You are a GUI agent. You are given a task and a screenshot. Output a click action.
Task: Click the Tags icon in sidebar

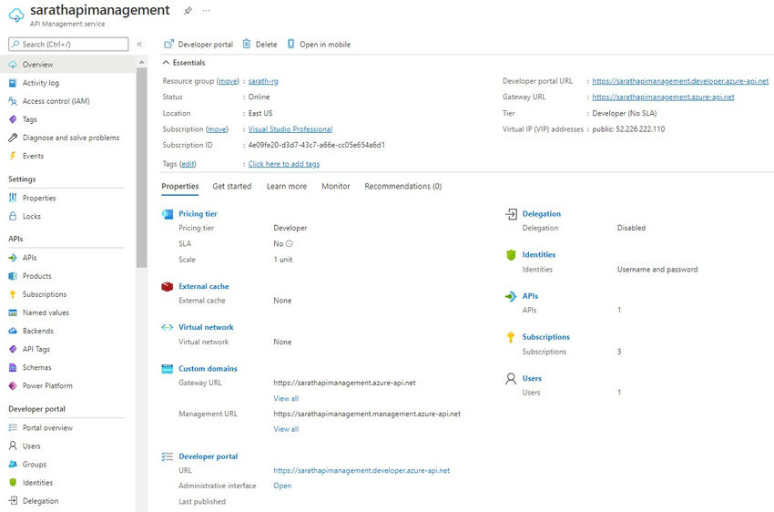click(13, 119)
